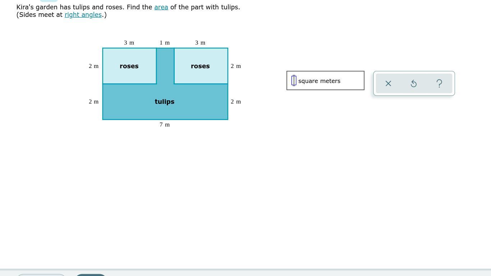
Task: Click the undo arrow icon
Action: coord(414,83)
